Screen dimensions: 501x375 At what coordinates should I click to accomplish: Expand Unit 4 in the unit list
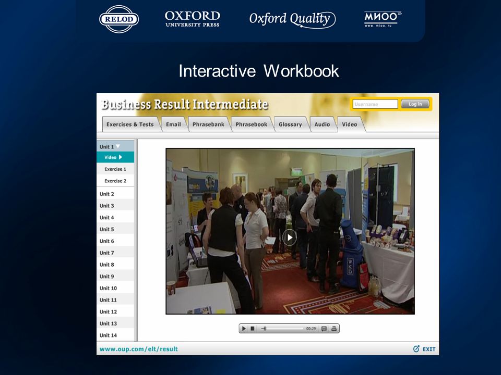point(115,218)
